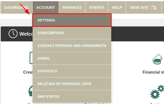Expand the Events menu

[97, 7]
